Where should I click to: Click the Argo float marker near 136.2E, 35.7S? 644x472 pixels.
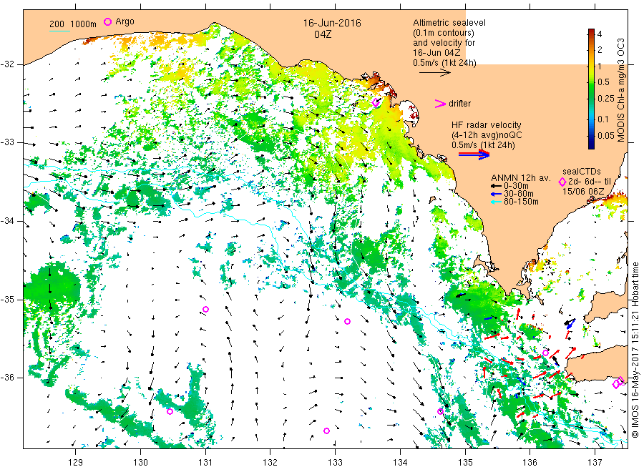tap(545, 353)
